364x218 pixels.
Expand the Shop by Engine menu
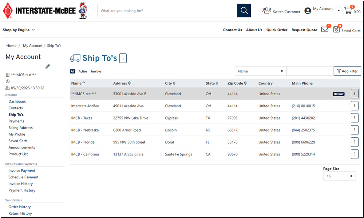[x=19, y=30]
